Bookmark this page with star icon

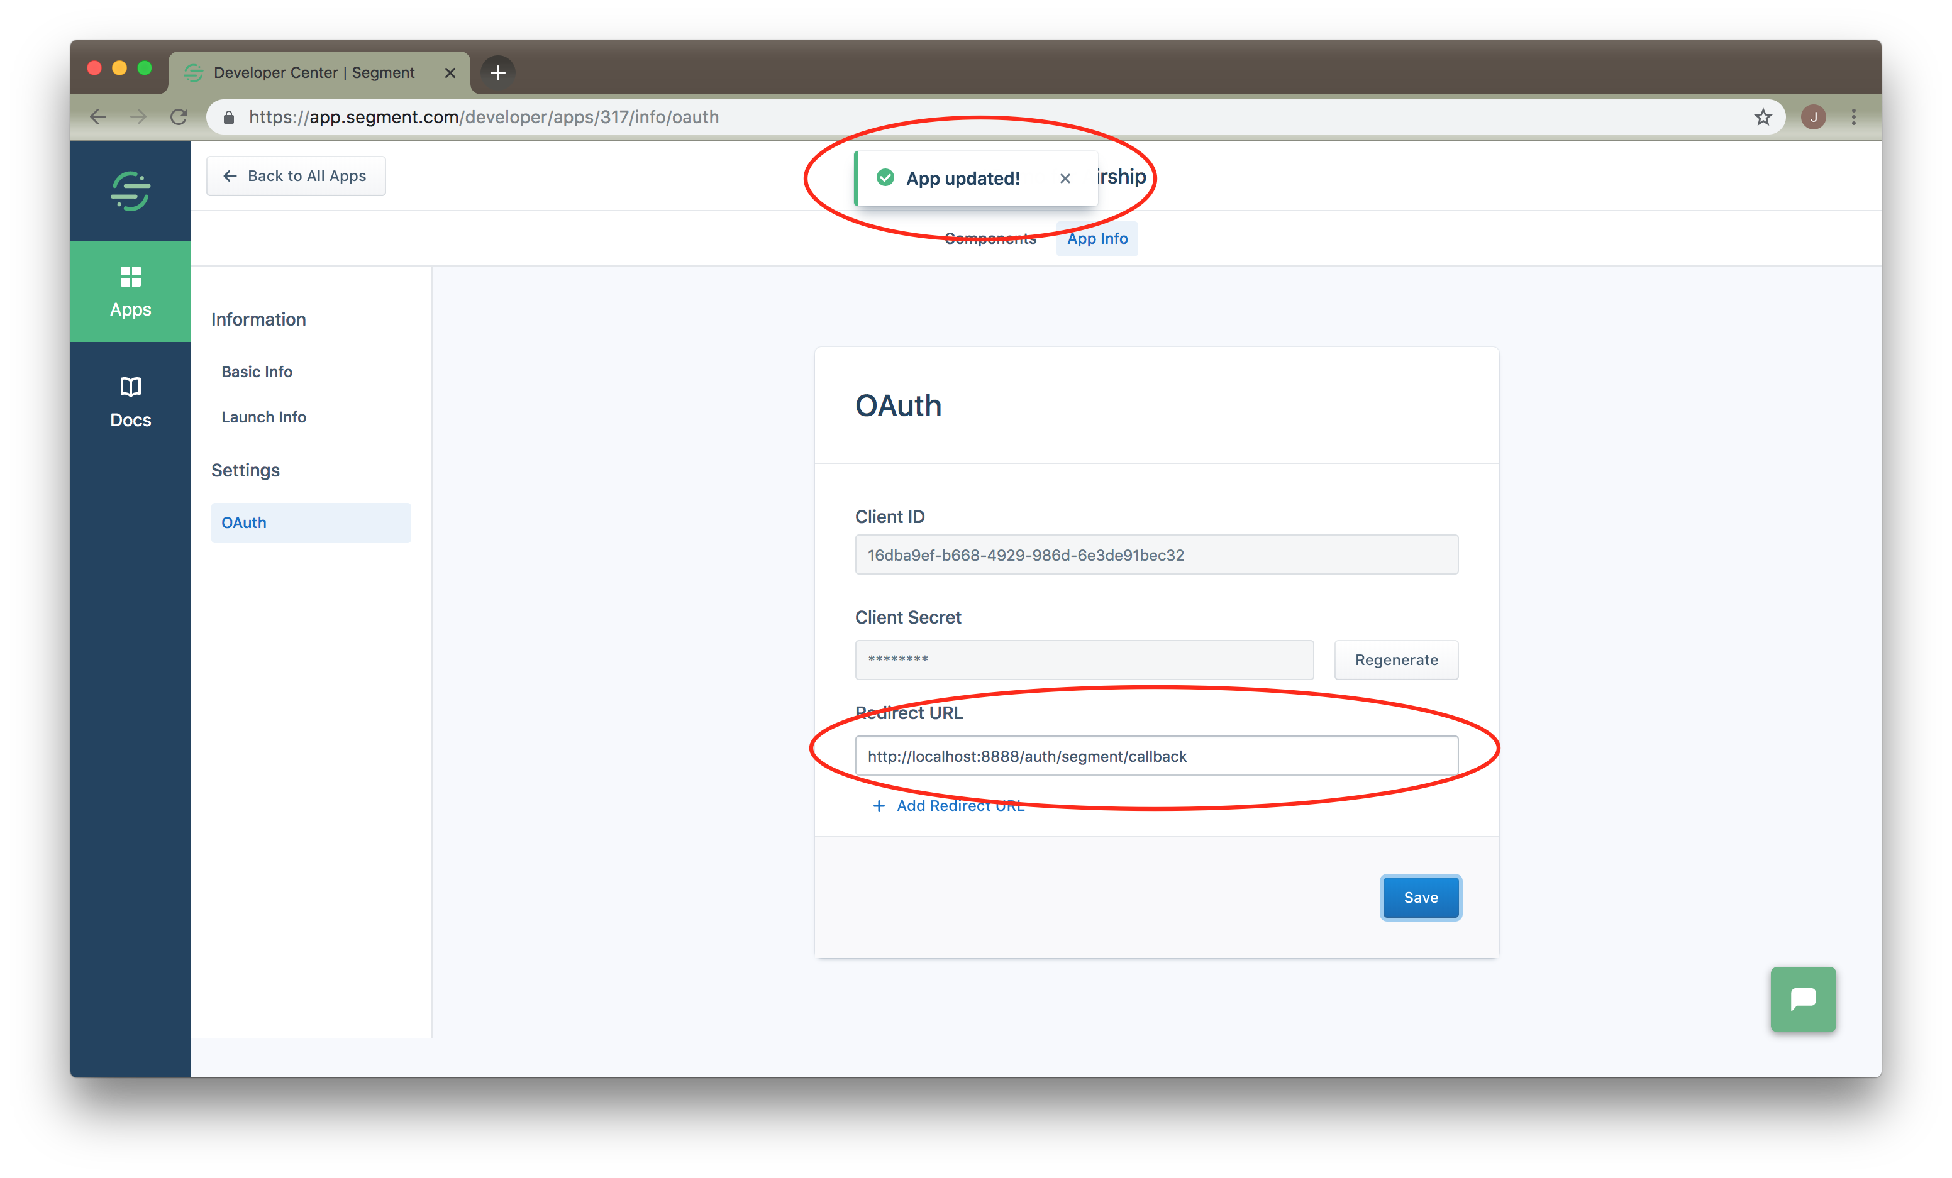[x=1762, y=117]
